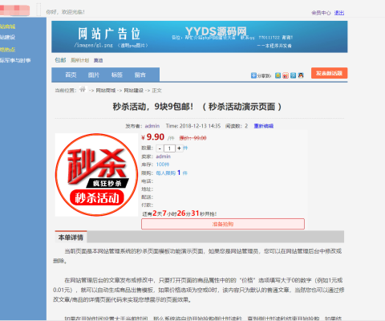Click the 重新编辑 edit link
This screenshot has height=321, width=385.
[x=264, y=126]
